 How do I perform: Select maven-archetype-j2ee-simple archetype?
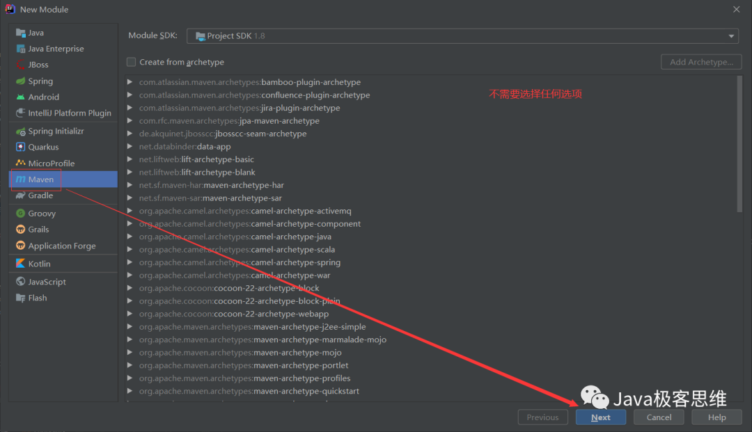[x=252, y=327]
